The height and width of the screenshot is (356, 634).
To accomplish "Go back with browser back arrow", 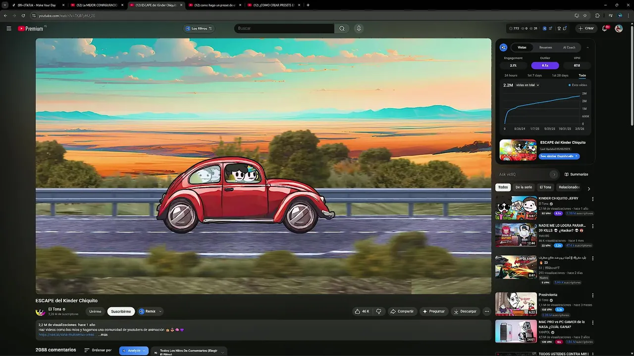I will (x=5, y=15).
